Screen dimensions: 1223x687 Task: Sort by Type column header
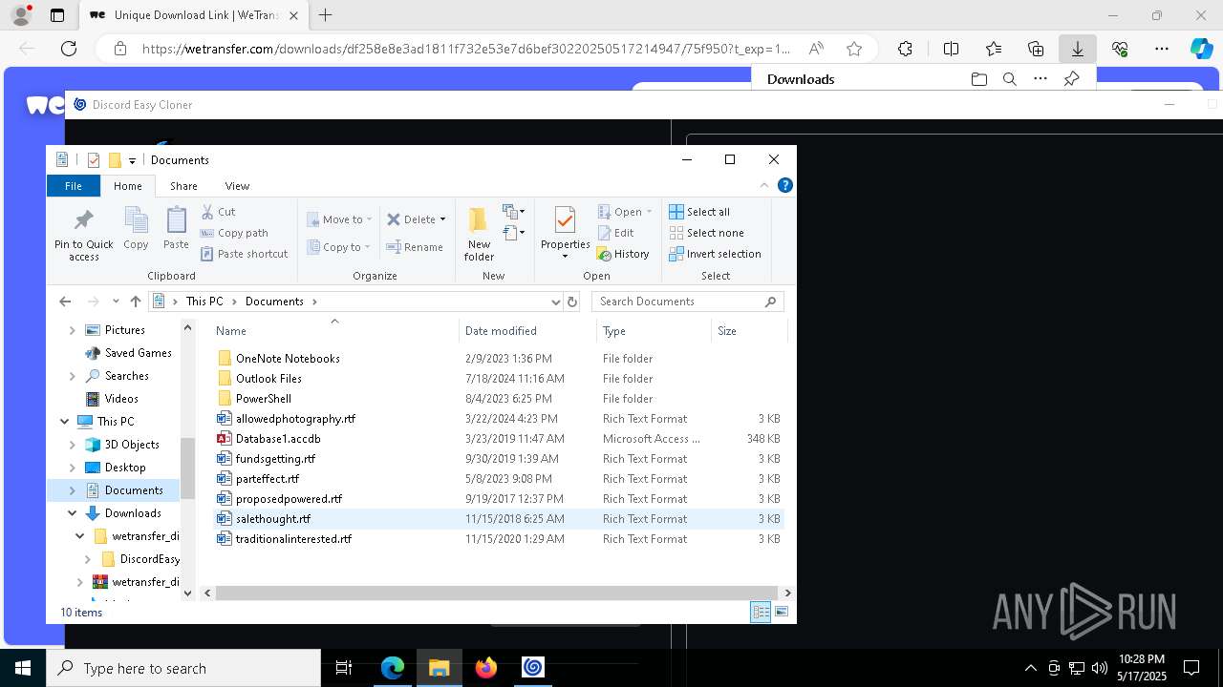654,331
